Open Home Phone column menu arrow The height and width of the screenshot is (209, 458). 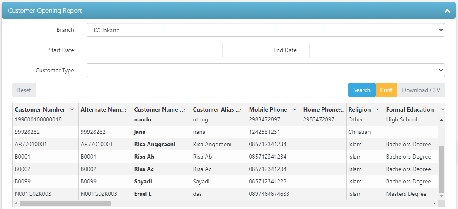tap(340, 109)
